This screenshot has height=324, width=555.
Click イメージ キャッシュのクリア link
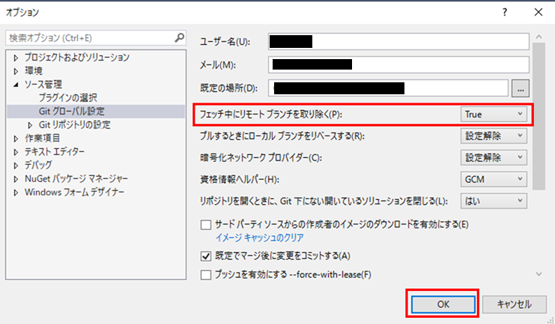259,237
